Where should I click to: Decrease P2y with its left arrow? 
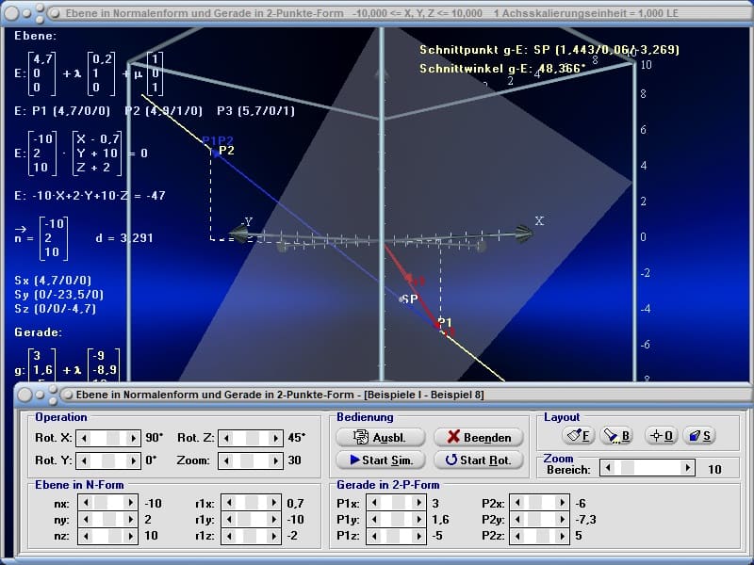(x=517, y=520)
